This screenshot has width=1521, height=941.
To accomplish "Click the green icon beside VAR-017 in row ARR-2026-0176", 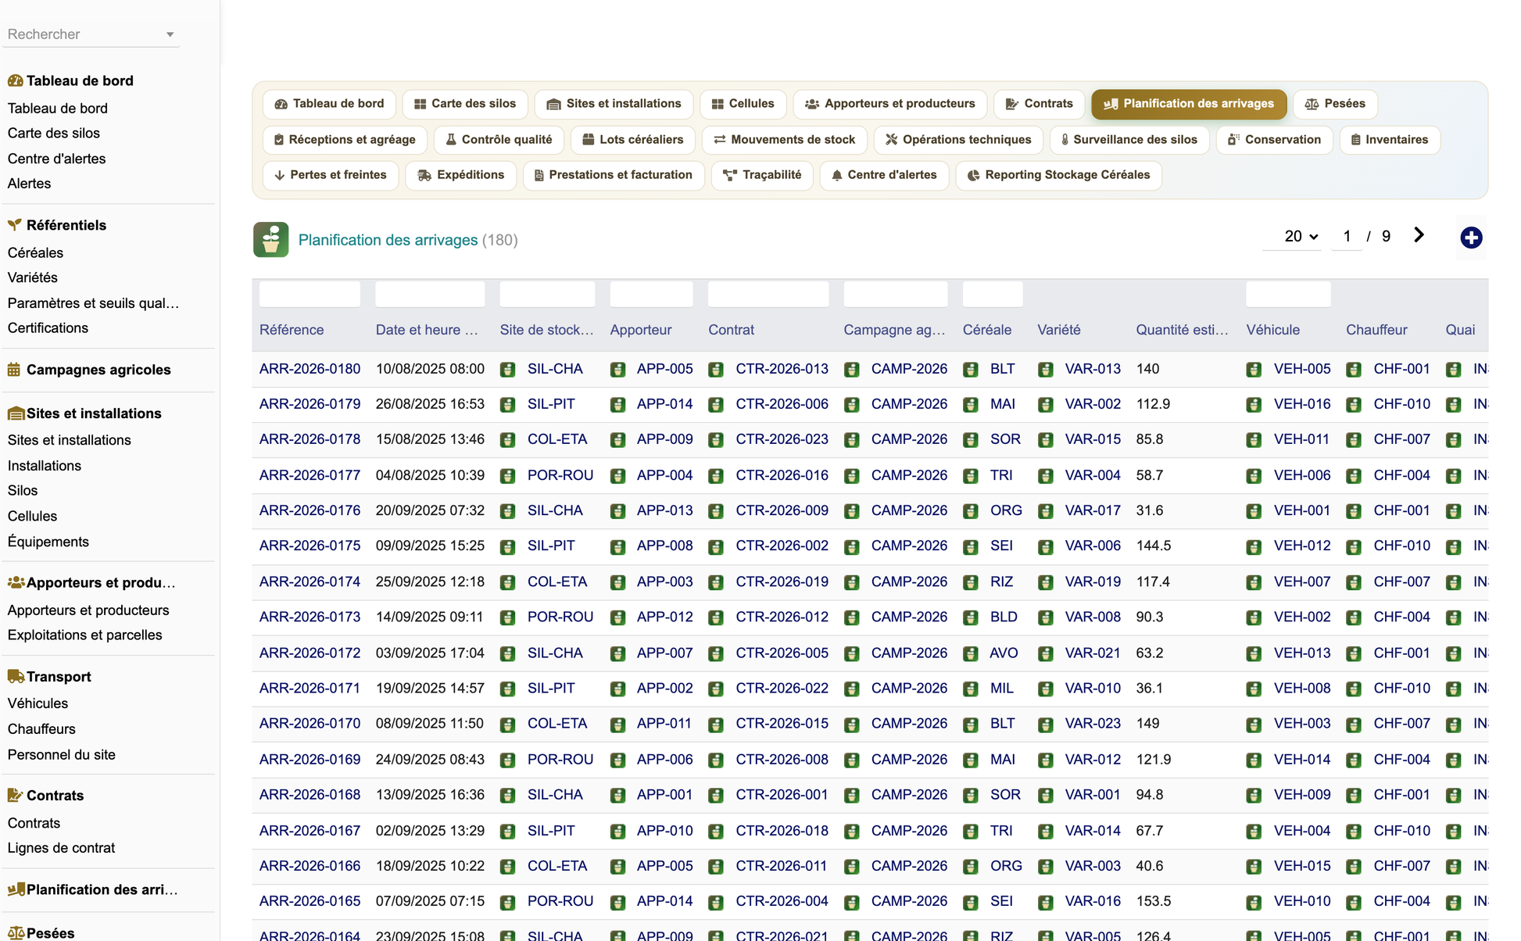I will pos(1046,511).
